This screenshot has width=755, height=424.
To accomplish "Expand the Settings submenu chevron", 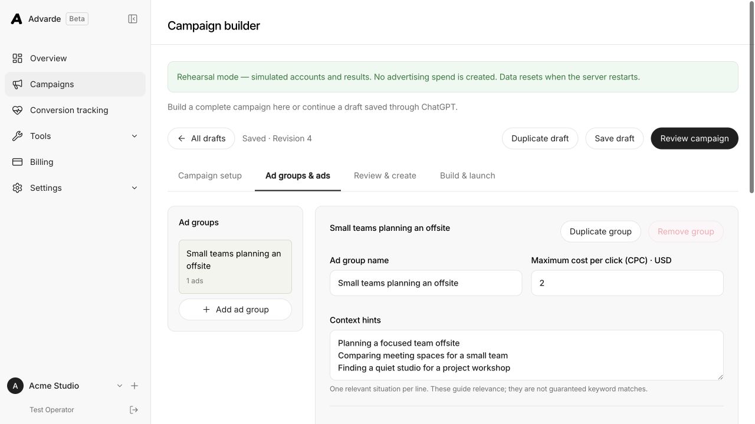I will tap(134, 188).
